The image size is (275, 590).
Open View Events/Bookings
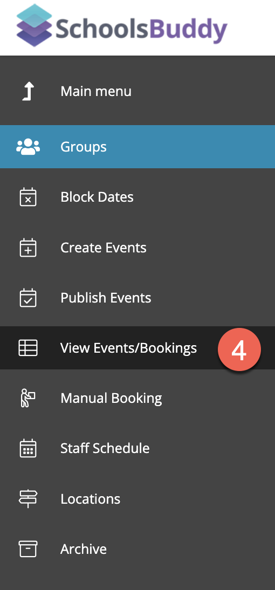point(137,348)
